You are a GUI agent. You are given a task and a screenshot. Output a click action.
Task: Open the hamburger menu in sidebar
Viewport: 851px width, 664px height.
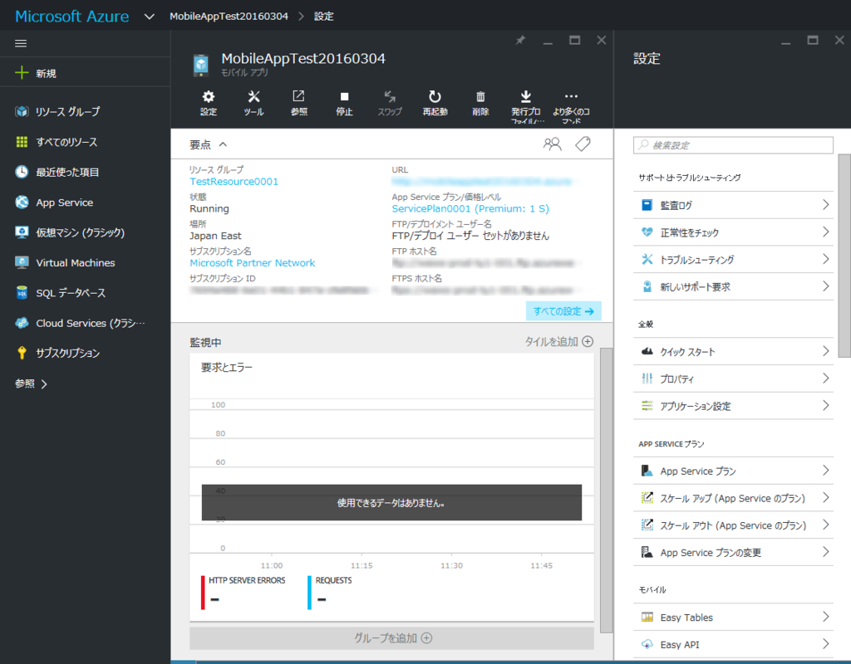tap(21, 43)
